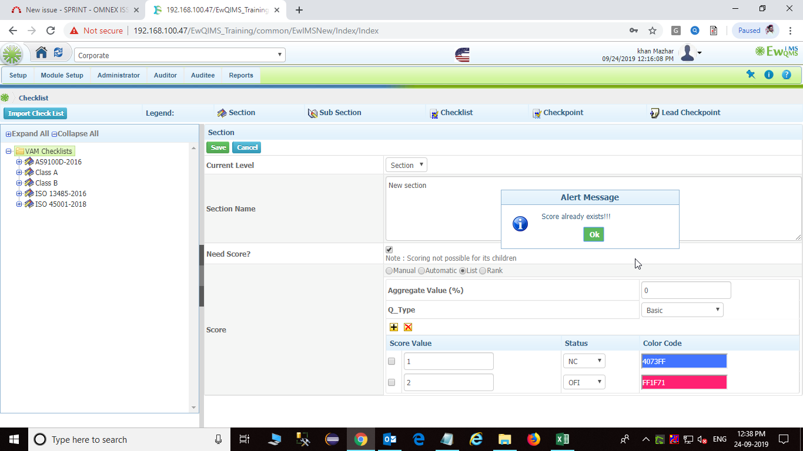Open the NC status dropdown

point(584,361)
